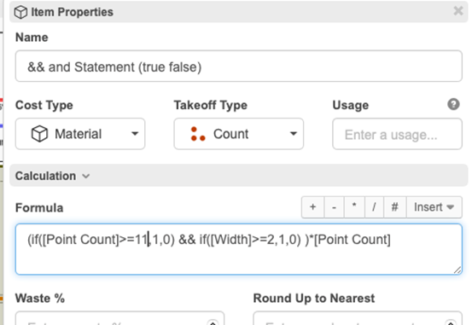Insert plus operator into formula
The image size is (472, 325).
[312, 207]
